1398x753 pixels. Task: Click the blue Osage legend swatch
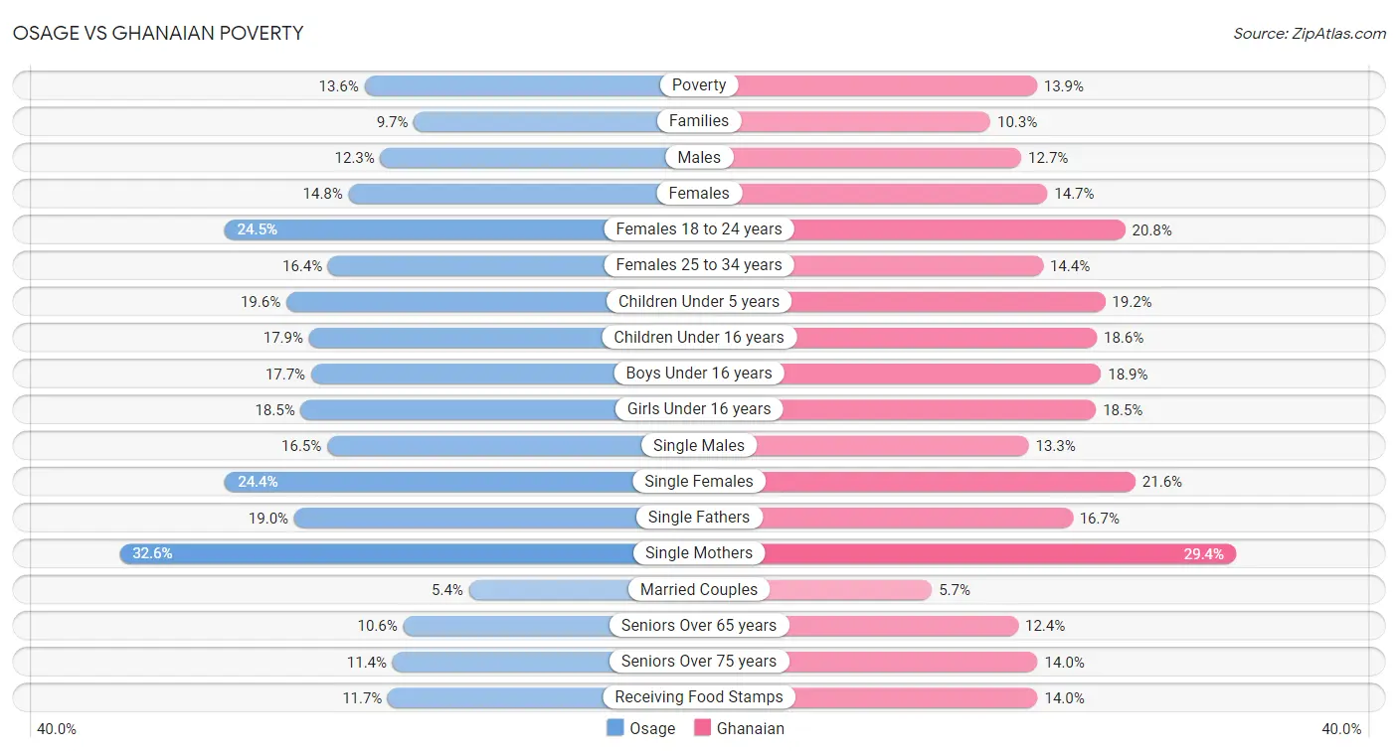tap(615, 728)
